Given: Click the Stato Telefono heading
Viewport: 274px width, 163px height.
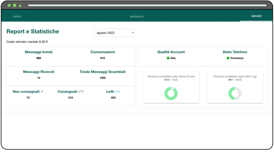Looking at the screenshot, I should click(x=235, y=52).
